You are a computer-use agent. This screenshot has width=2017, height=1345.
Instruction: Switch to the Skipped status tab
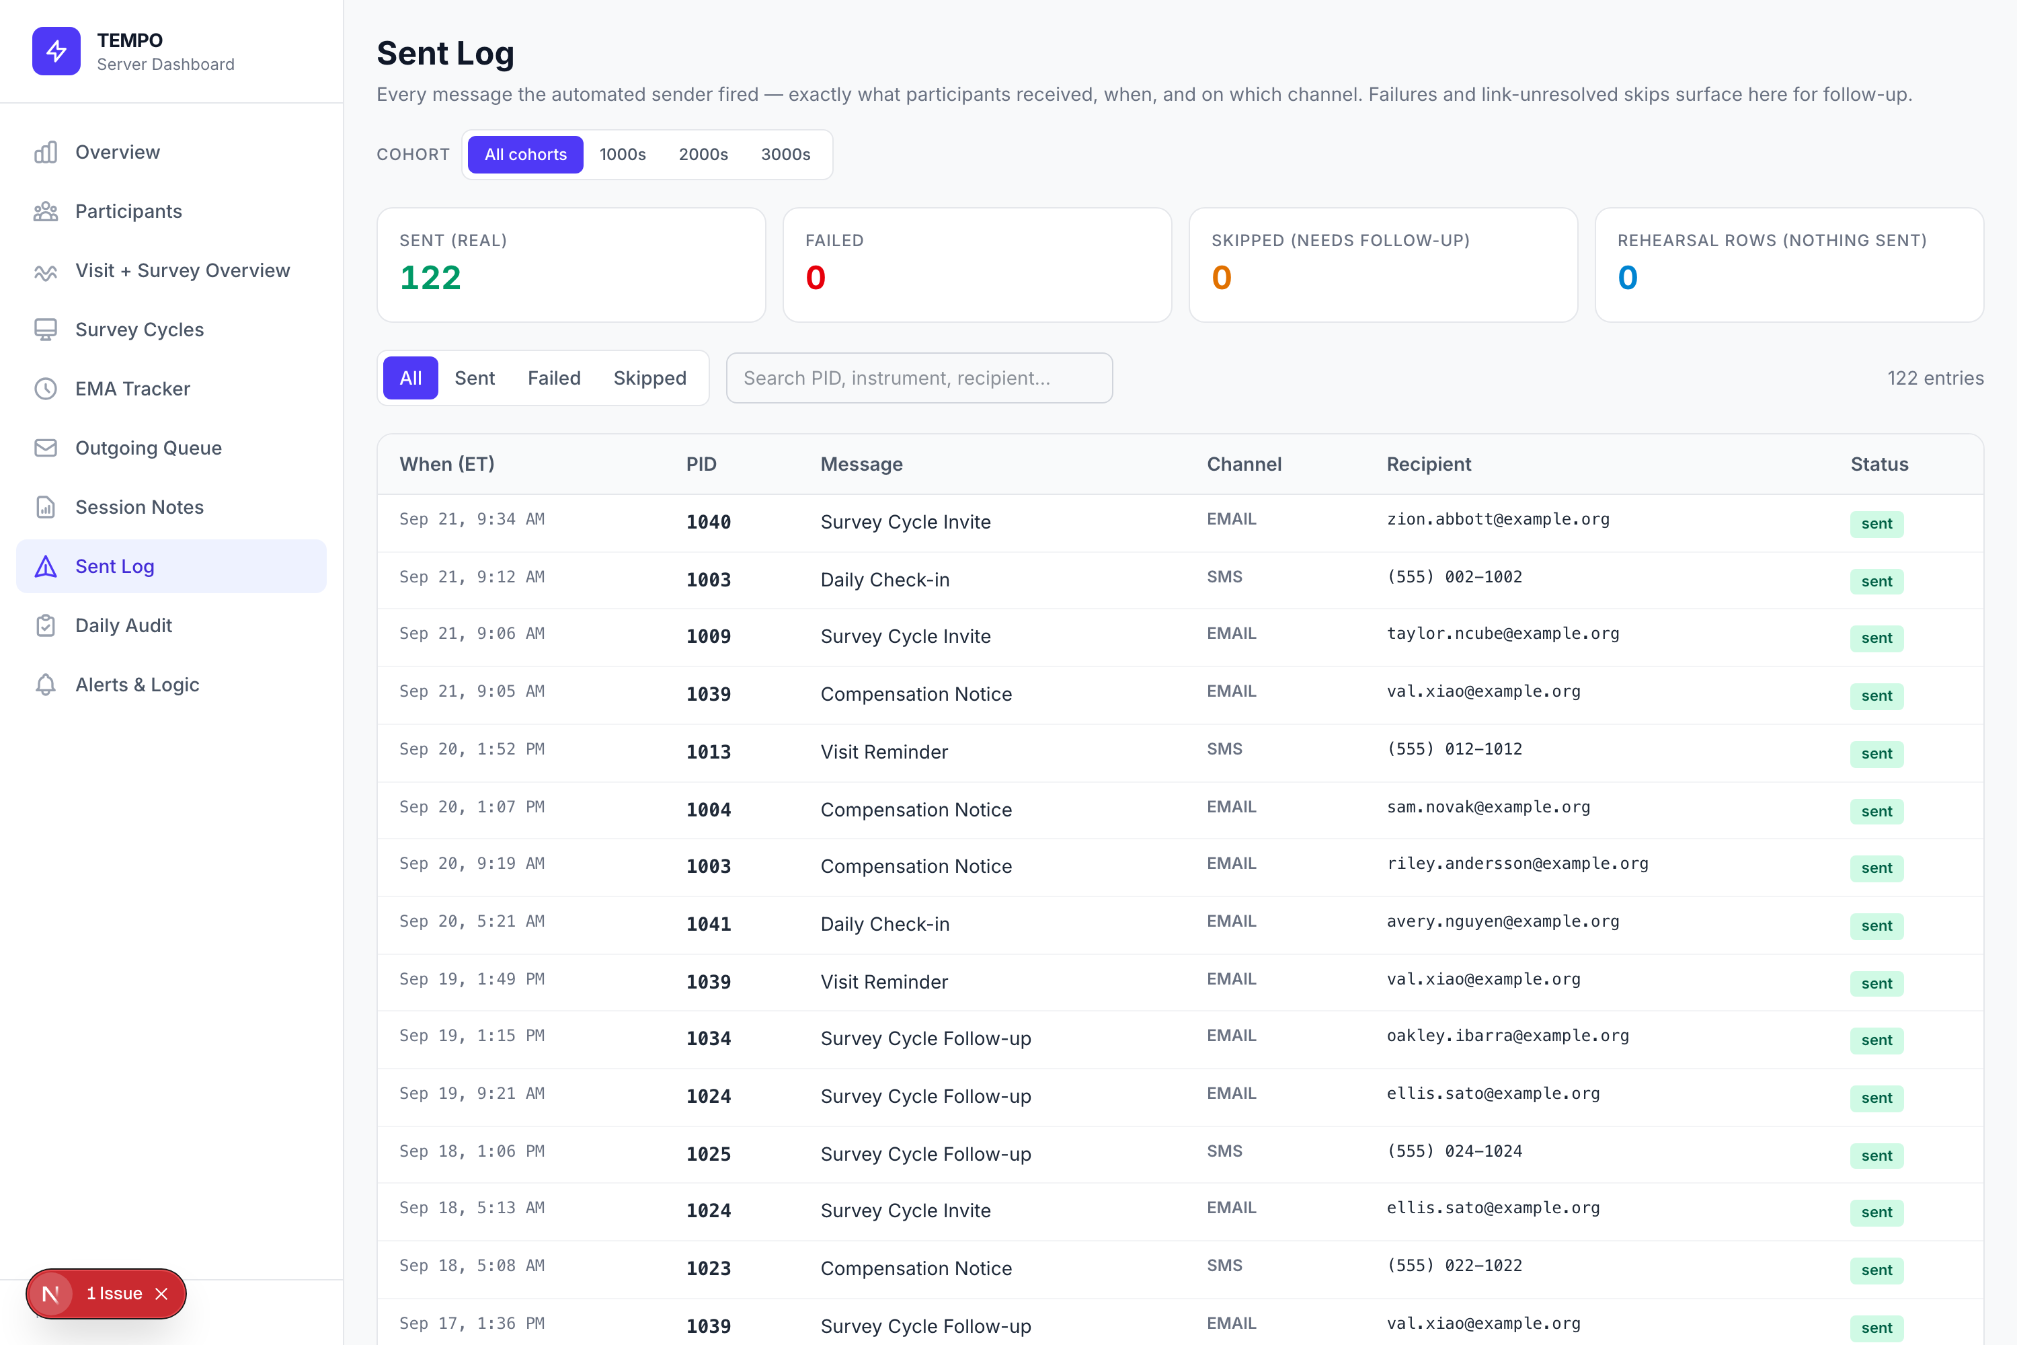click(x=650, y=378)
